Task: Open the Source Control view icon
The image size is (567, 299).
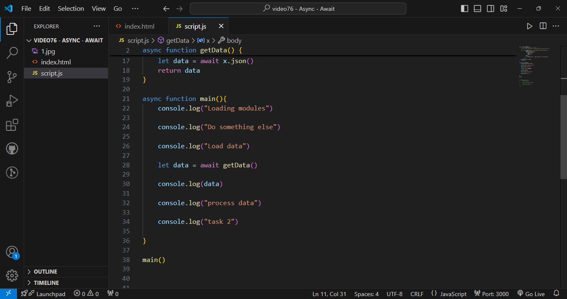Action: point(12,77)
